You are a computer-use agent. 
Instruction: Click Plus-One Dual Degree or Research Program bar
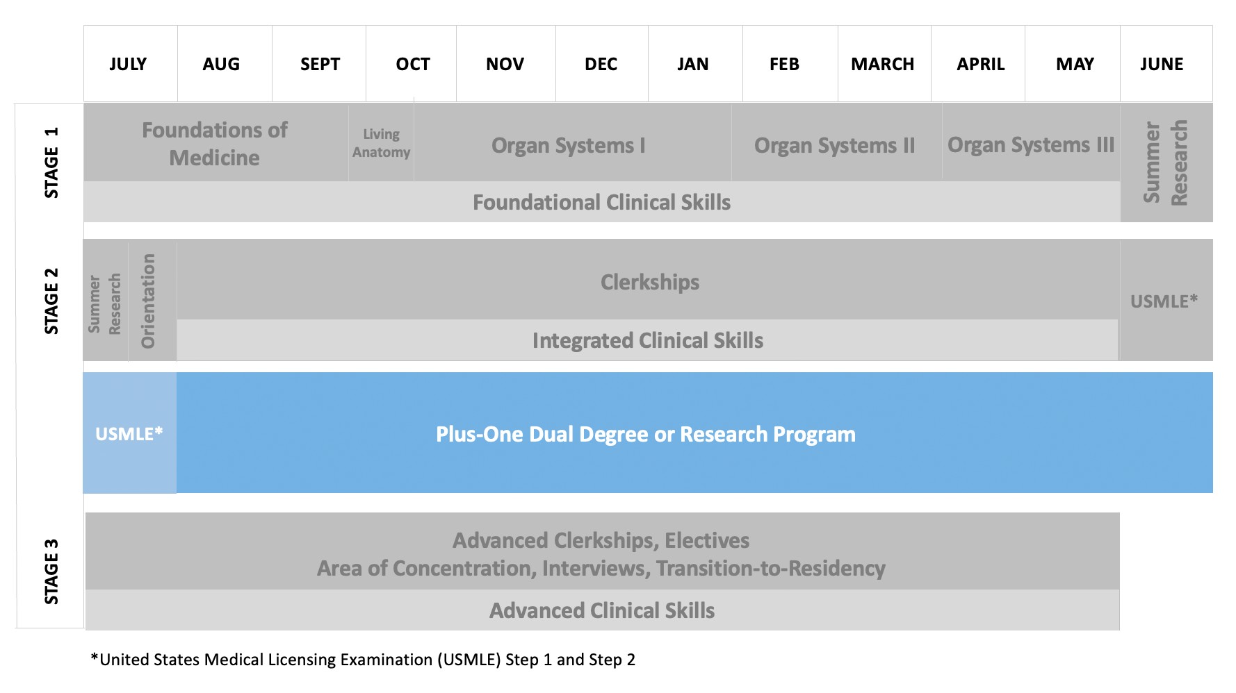[647, 434]
